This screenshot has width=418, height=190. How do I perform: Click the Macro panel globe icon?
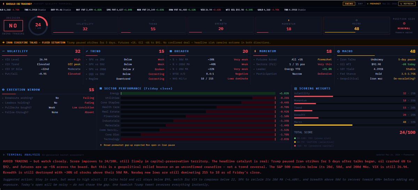click(339, 51)
